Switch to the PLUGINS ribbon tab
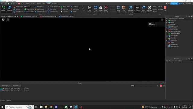 click(54, 4)
